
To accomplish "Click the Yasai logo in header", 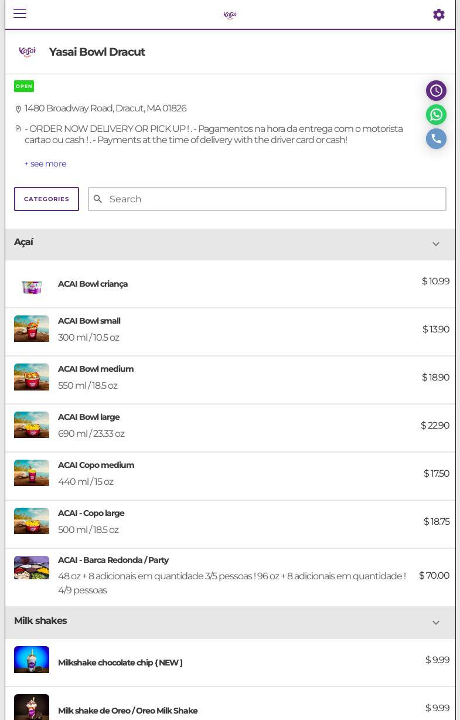I will click(230, 15).
